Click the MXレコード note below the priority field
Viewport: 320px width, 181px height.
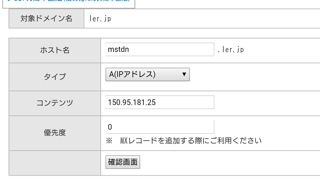(191, 140)
